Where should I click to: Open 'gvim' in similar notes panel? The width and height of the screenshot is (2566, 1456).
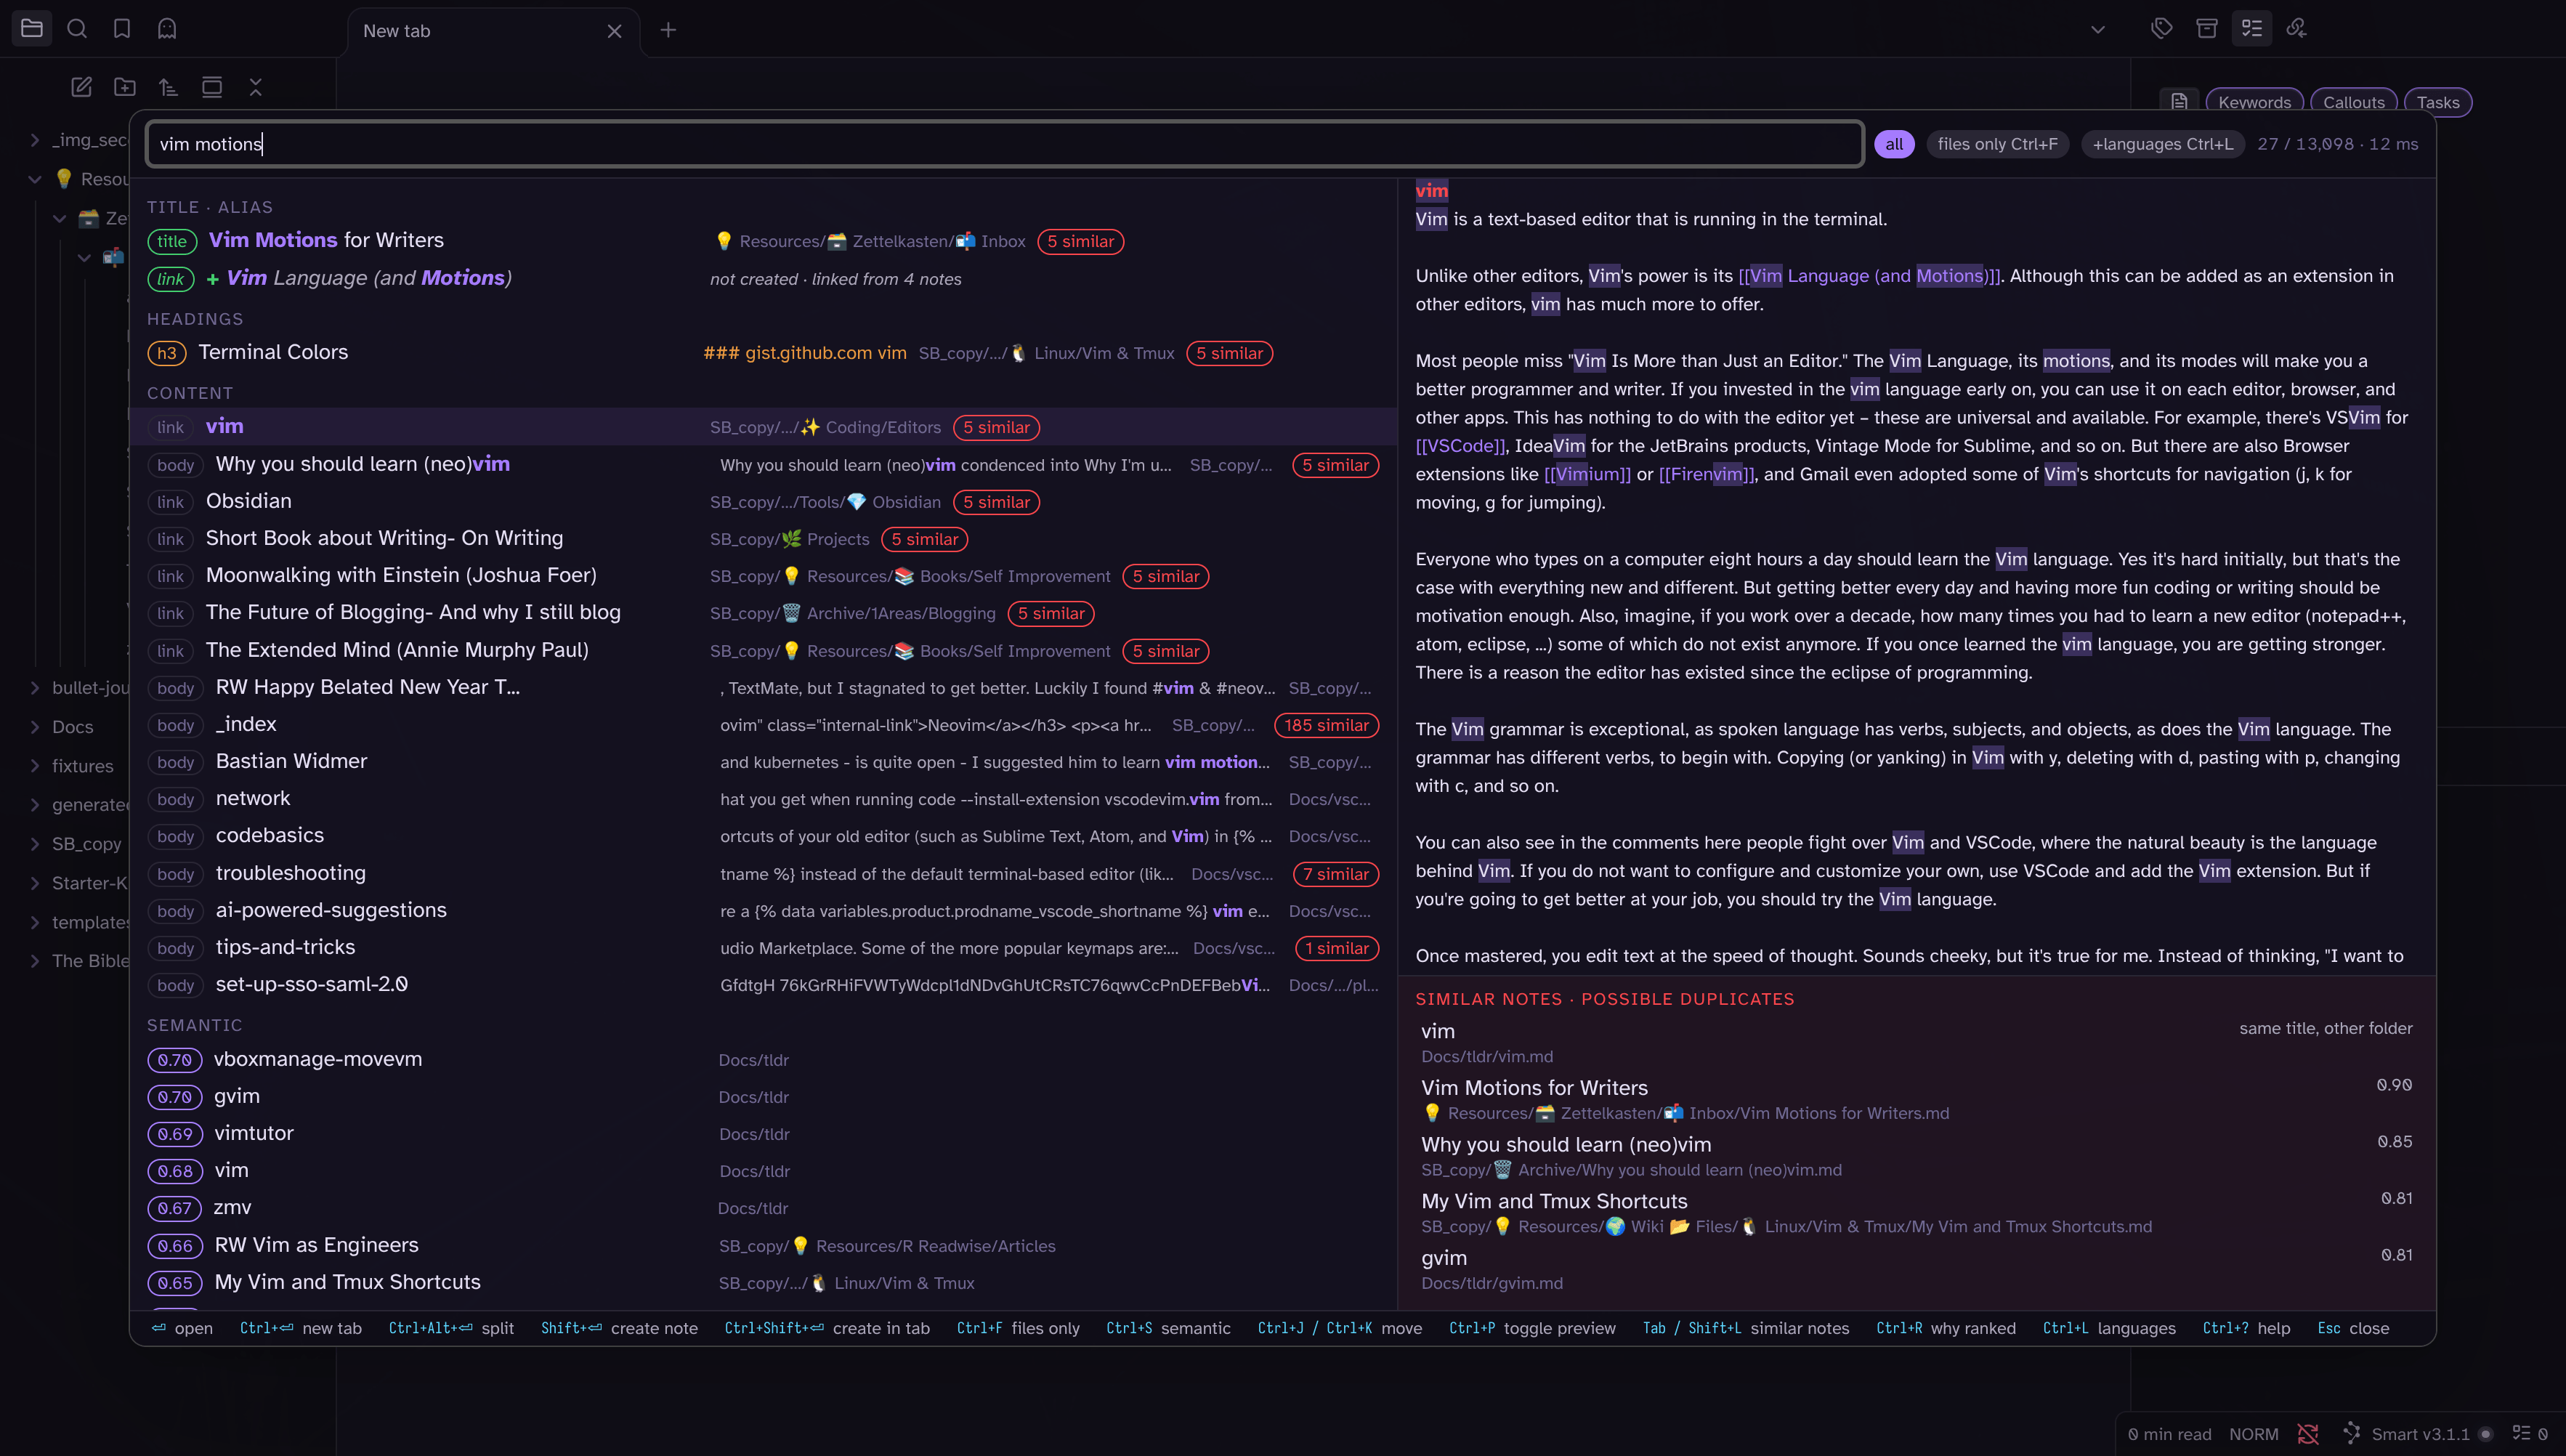pyautogui.click(x=1915, y=1269)
